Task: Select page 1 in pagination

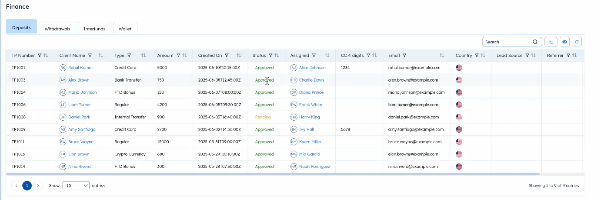Action: click(x=27, y=186)
